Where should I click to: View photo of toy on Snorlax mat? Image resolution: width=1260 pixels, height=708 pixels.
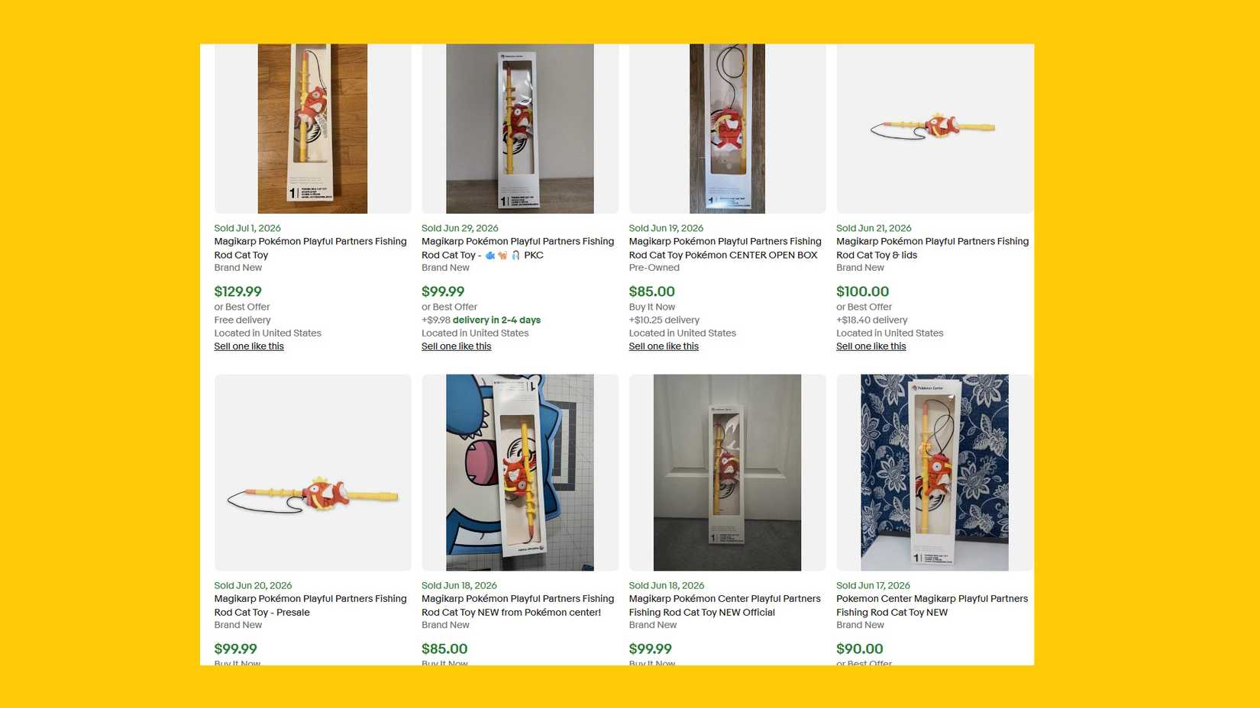[x=520, y=472]
